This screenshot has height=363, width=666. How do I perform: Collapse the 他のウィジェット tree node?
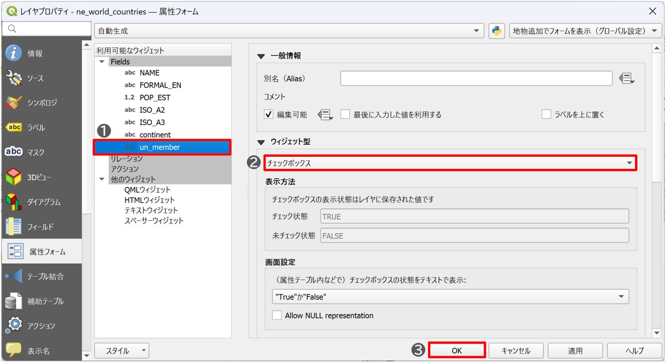[102, 179]
